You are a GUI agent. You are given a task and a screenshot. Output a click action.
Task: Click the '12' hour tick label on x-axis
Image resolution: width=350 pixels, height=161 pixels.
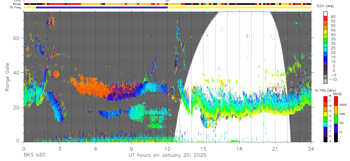pyautogui.click(x=168, y=149)
